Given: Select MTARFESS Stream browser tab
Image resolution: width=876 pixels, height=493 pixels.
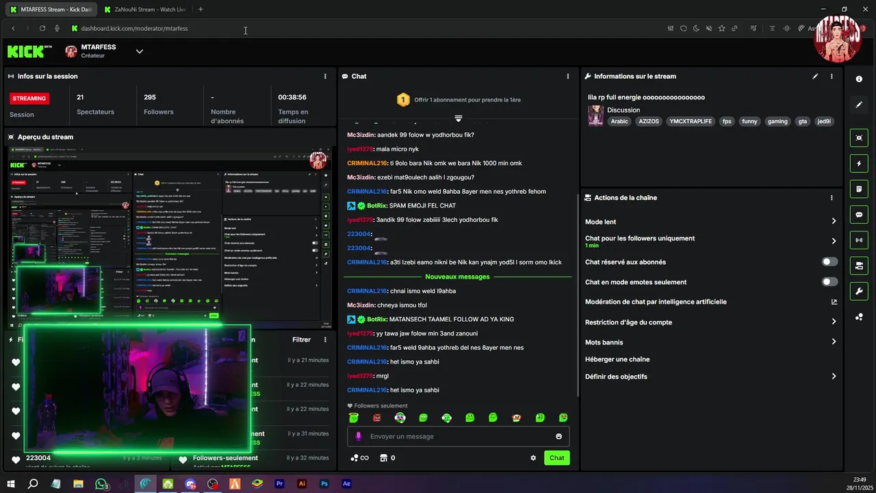Looking at the screenshot, I should (51, 10).
